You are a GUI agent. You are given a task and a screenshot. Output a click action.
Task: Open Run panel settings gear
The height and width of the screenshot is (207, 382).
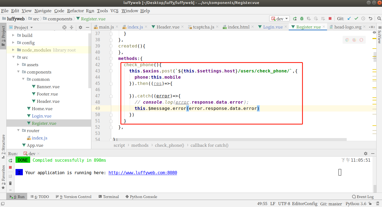click(x=366, y=154)
